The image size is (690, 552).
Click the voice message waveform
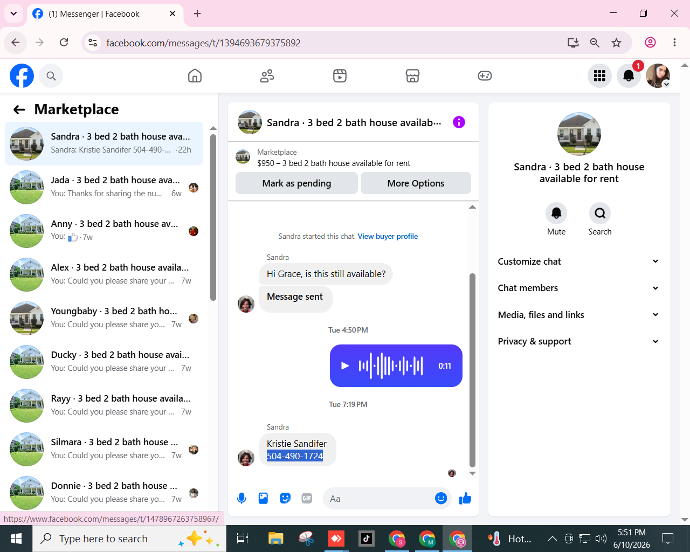click(x=391, y=366)
